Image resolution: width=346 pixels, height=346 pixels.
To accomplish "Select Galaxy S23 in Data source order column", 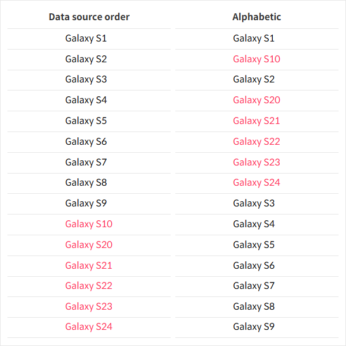I will 89,306.
